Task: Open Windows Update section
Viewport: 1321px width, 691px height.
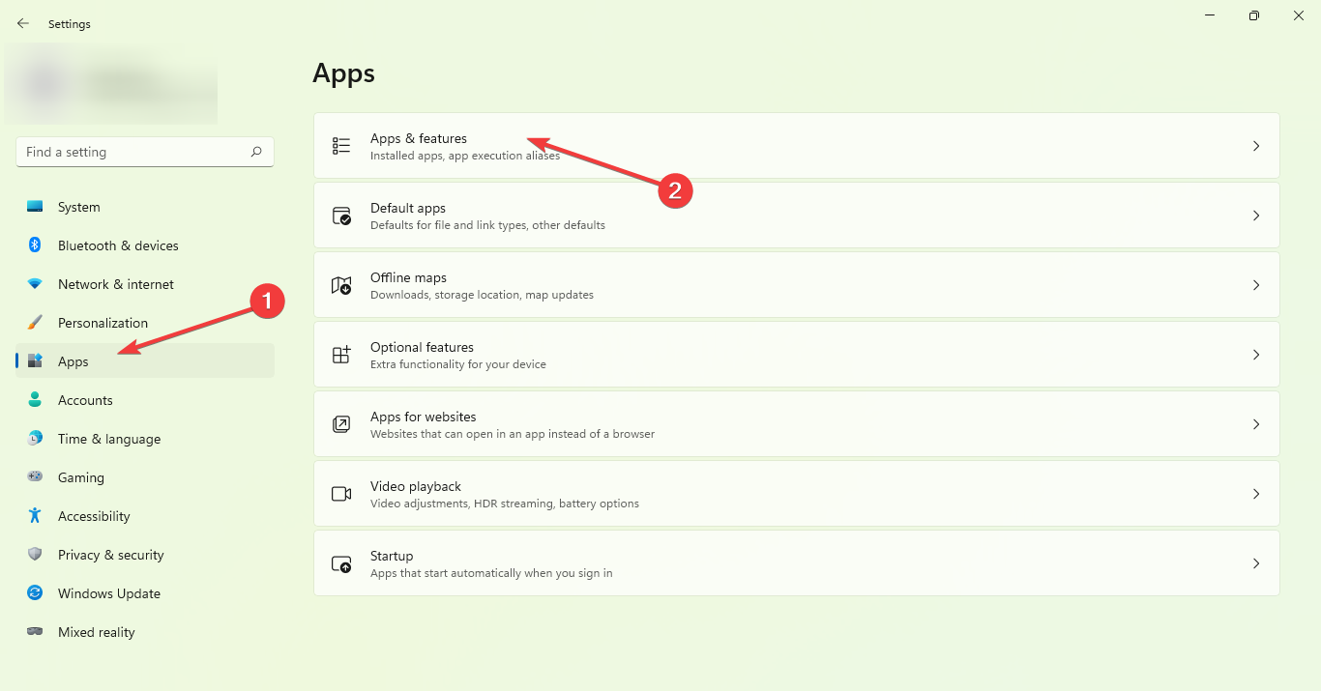Action: pos(145,593)
